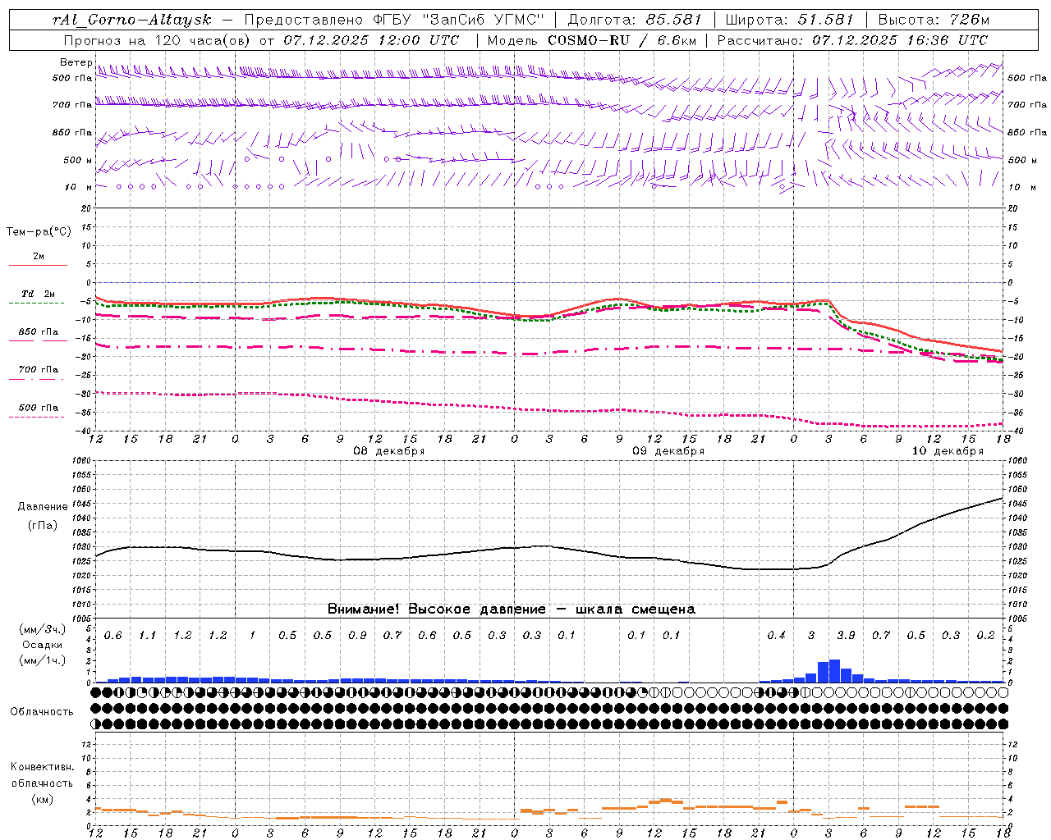Click the 0.4 precipitation value
Screen dimensions: 1051x840
click(x=776, y=636)
